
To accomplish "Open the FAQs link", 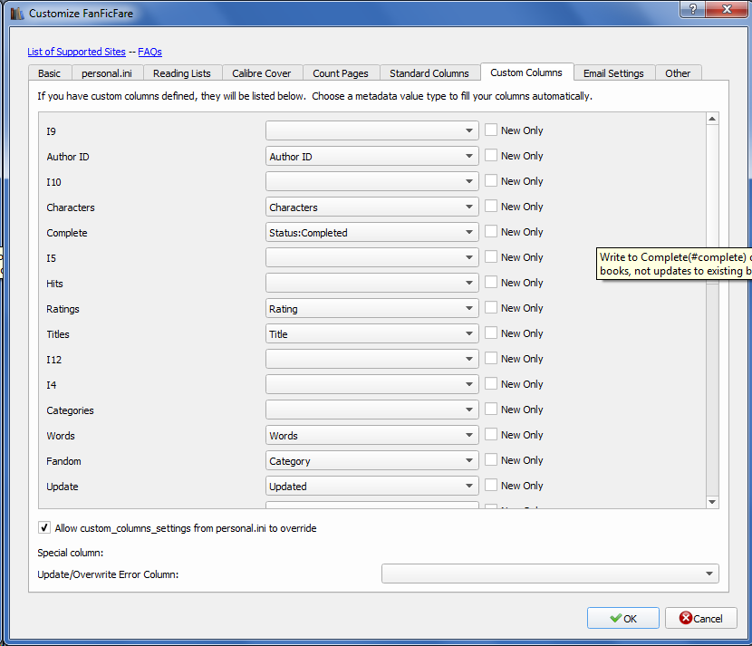I will click(150, 52).
